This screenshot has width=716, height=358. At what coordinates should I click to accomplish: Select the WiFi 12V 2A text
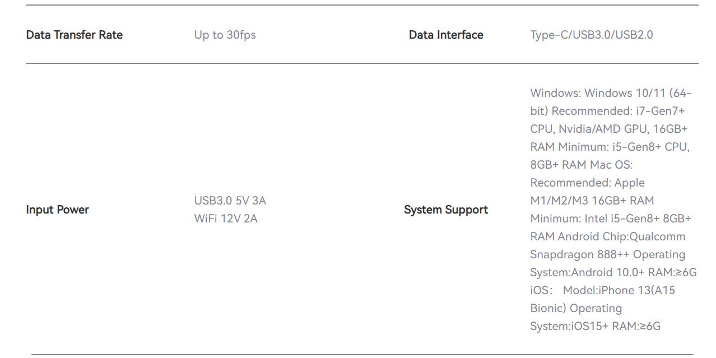[x=226, y=218]
